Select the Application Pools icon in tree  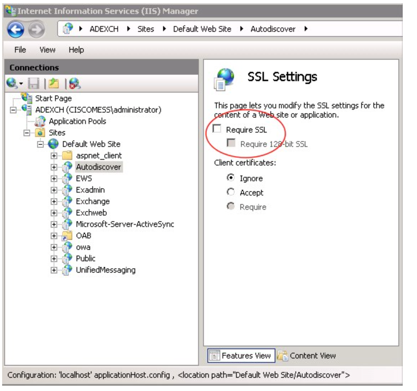point(40,122)
